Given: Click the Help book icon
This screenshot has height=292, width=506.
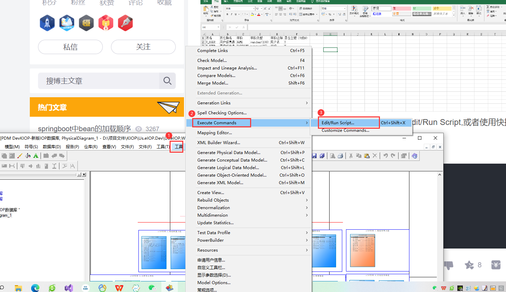Looking at the screenshot, I should click(x=415, y=156).
